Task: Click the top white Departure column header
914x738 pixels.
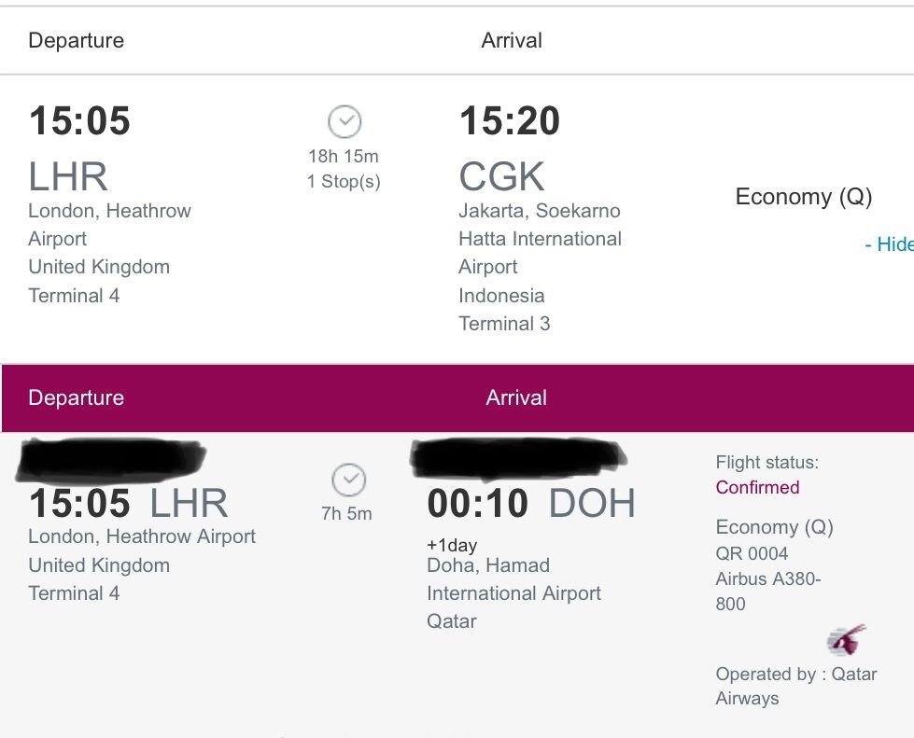Action: coord(77,40)
